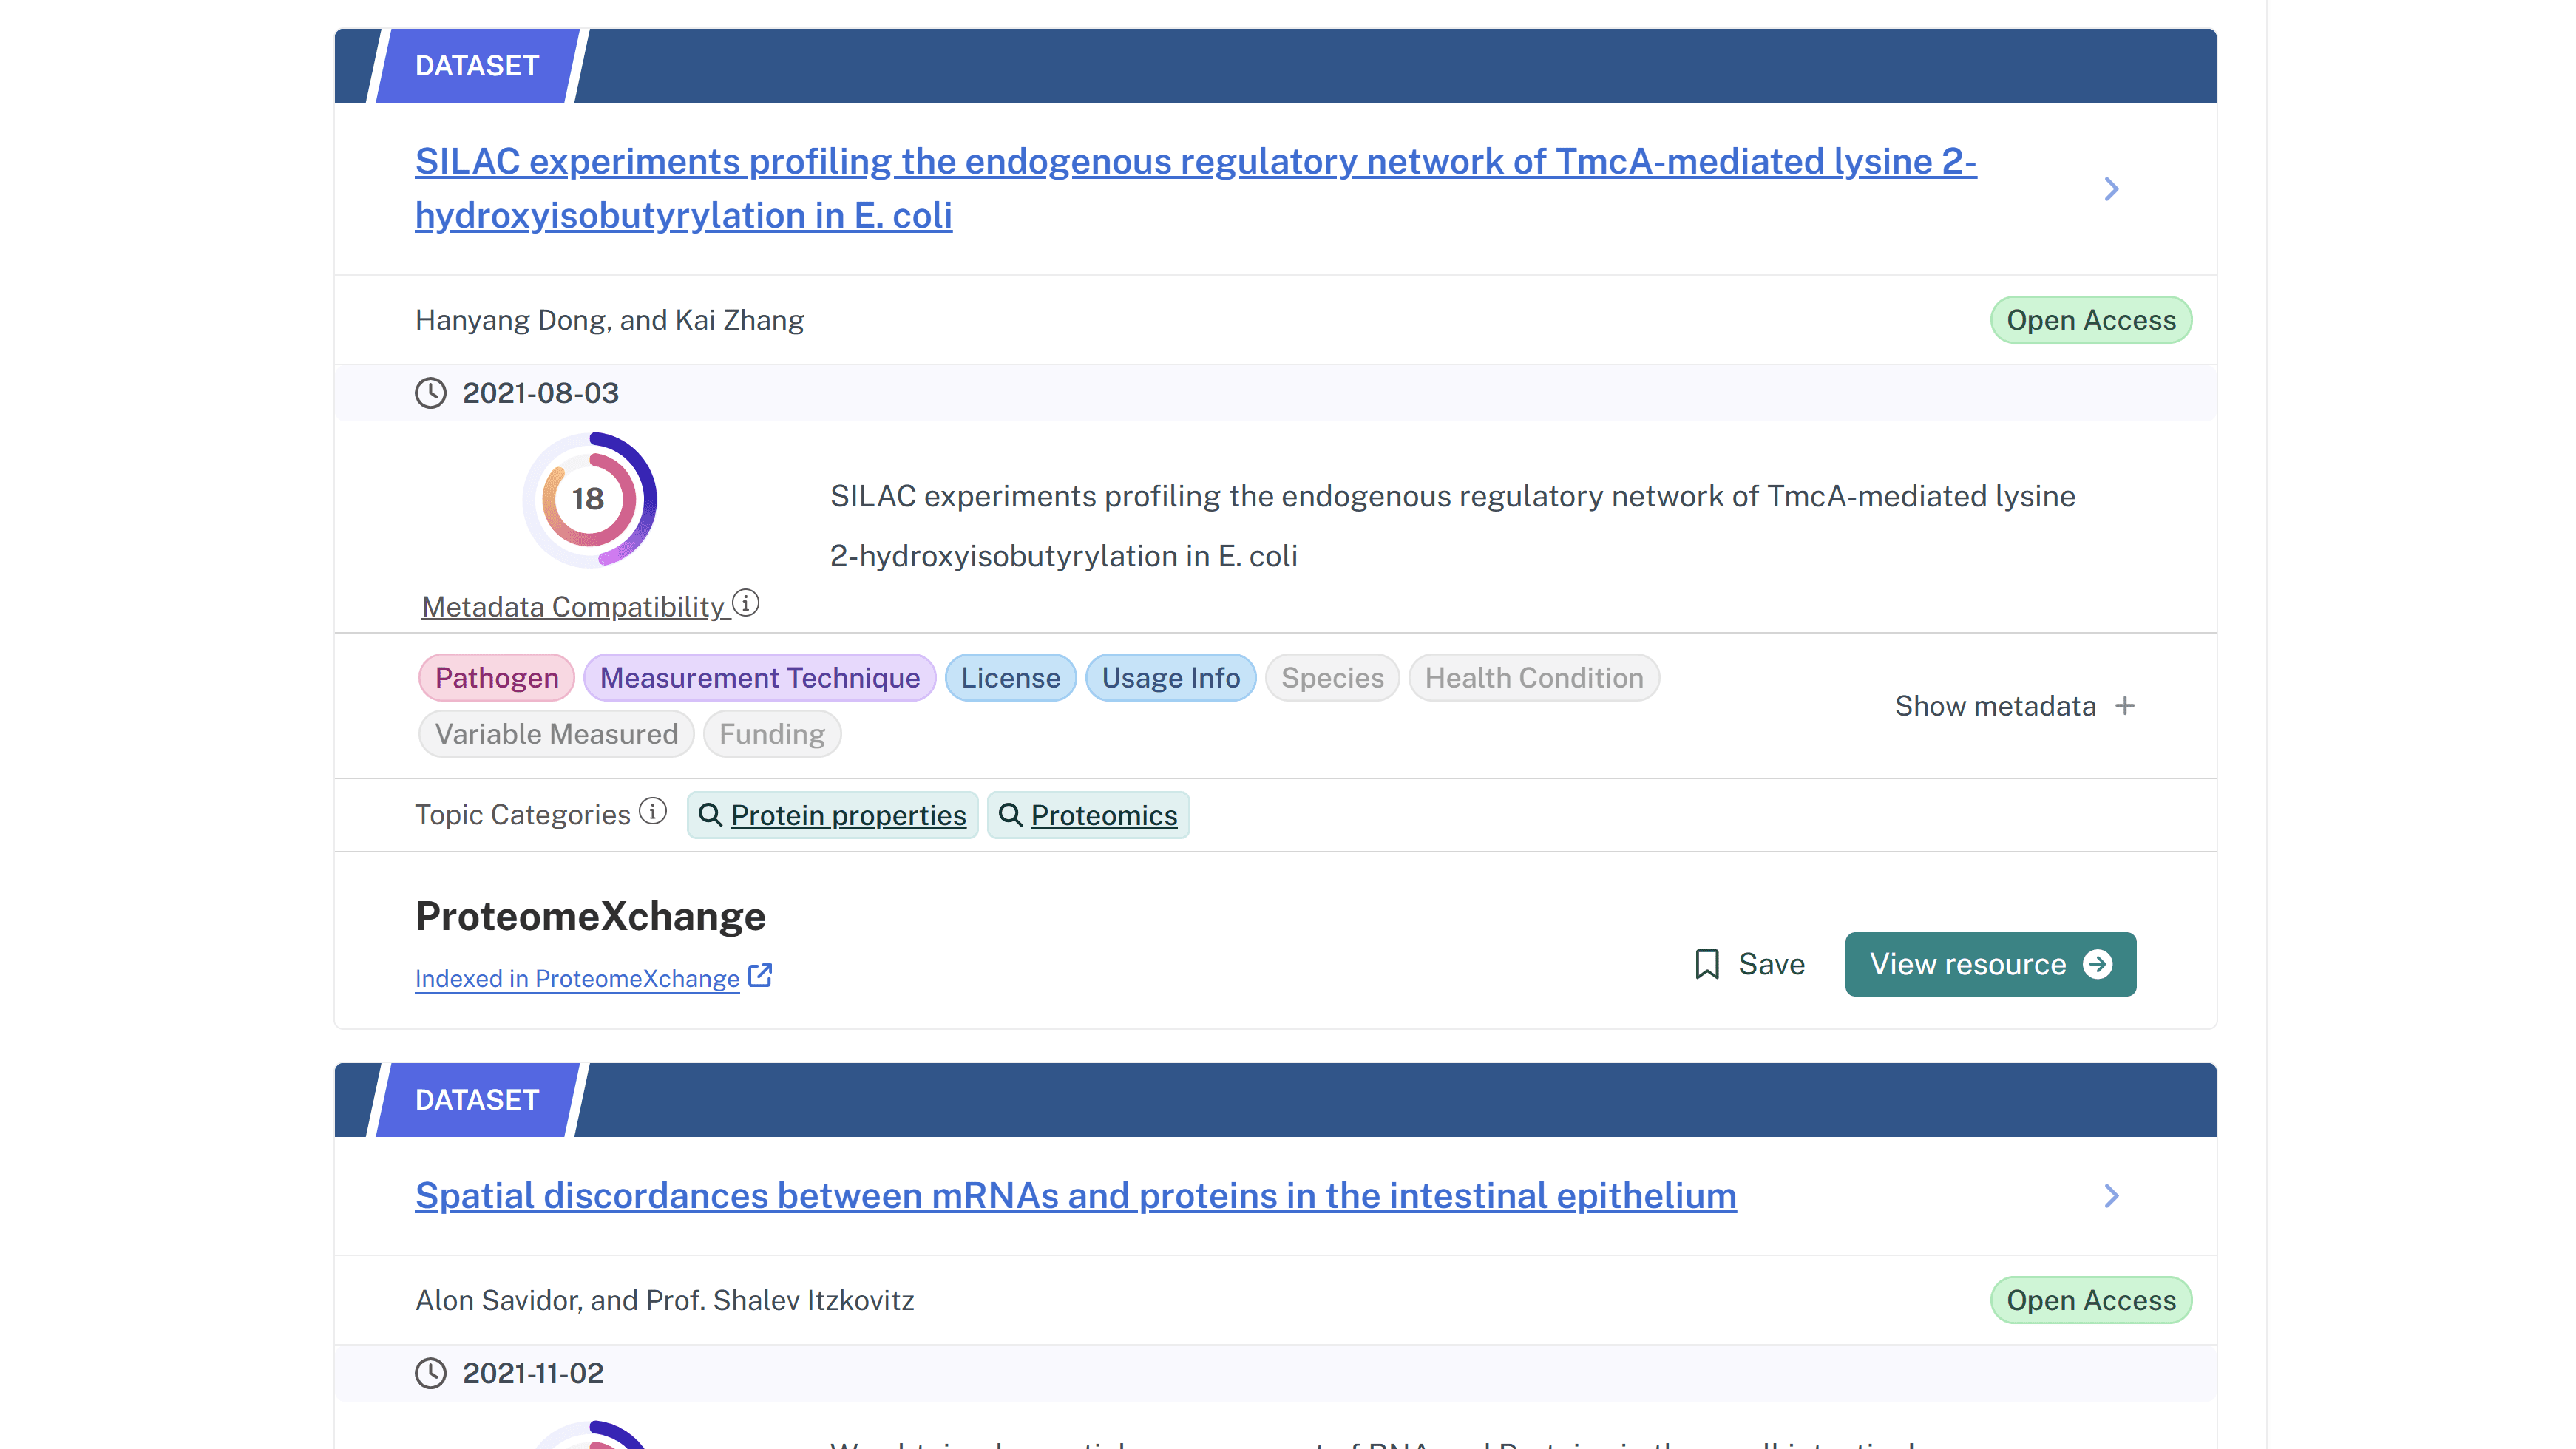Click info icon beside Metadata Compatibility

(x=746, y=603)
